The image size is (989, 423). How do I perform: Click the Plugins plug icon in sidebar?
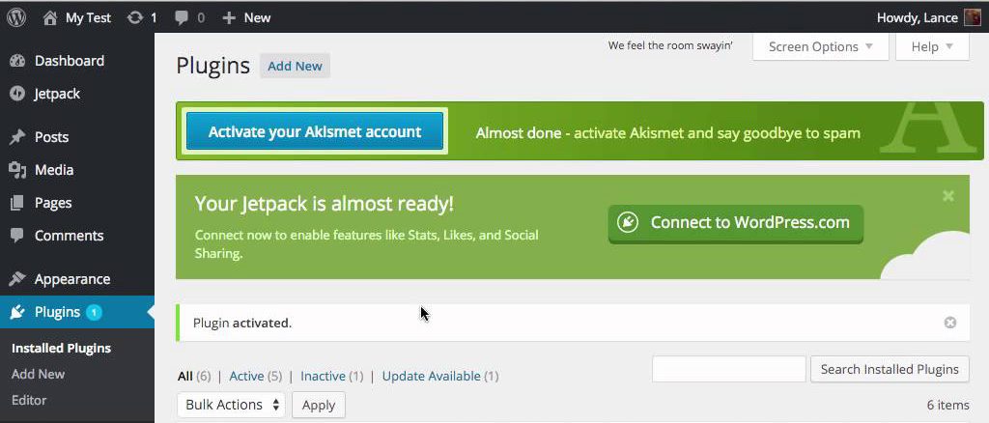point(17,312)
